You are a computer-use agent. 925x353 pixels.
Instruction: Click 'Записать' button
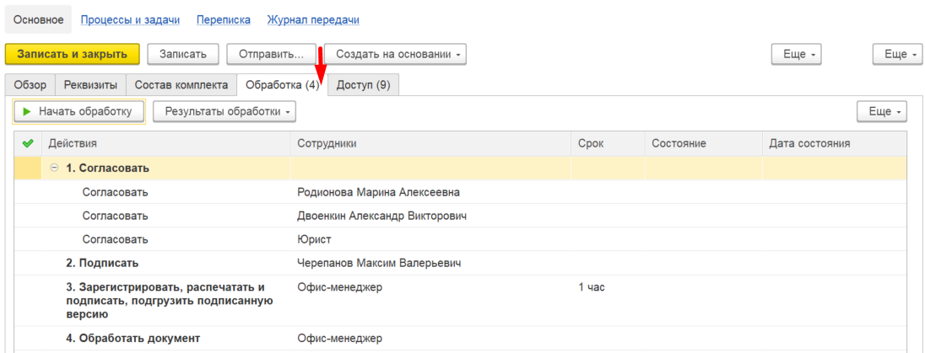pos(183,54)
